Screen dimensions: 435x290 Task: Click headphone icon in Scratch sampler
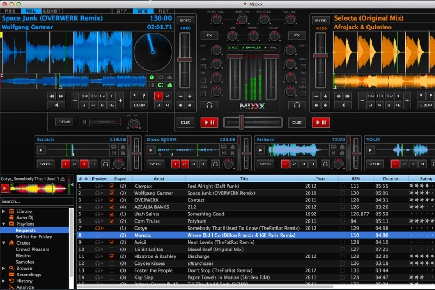pyautogui.click(x=105, y=164)
